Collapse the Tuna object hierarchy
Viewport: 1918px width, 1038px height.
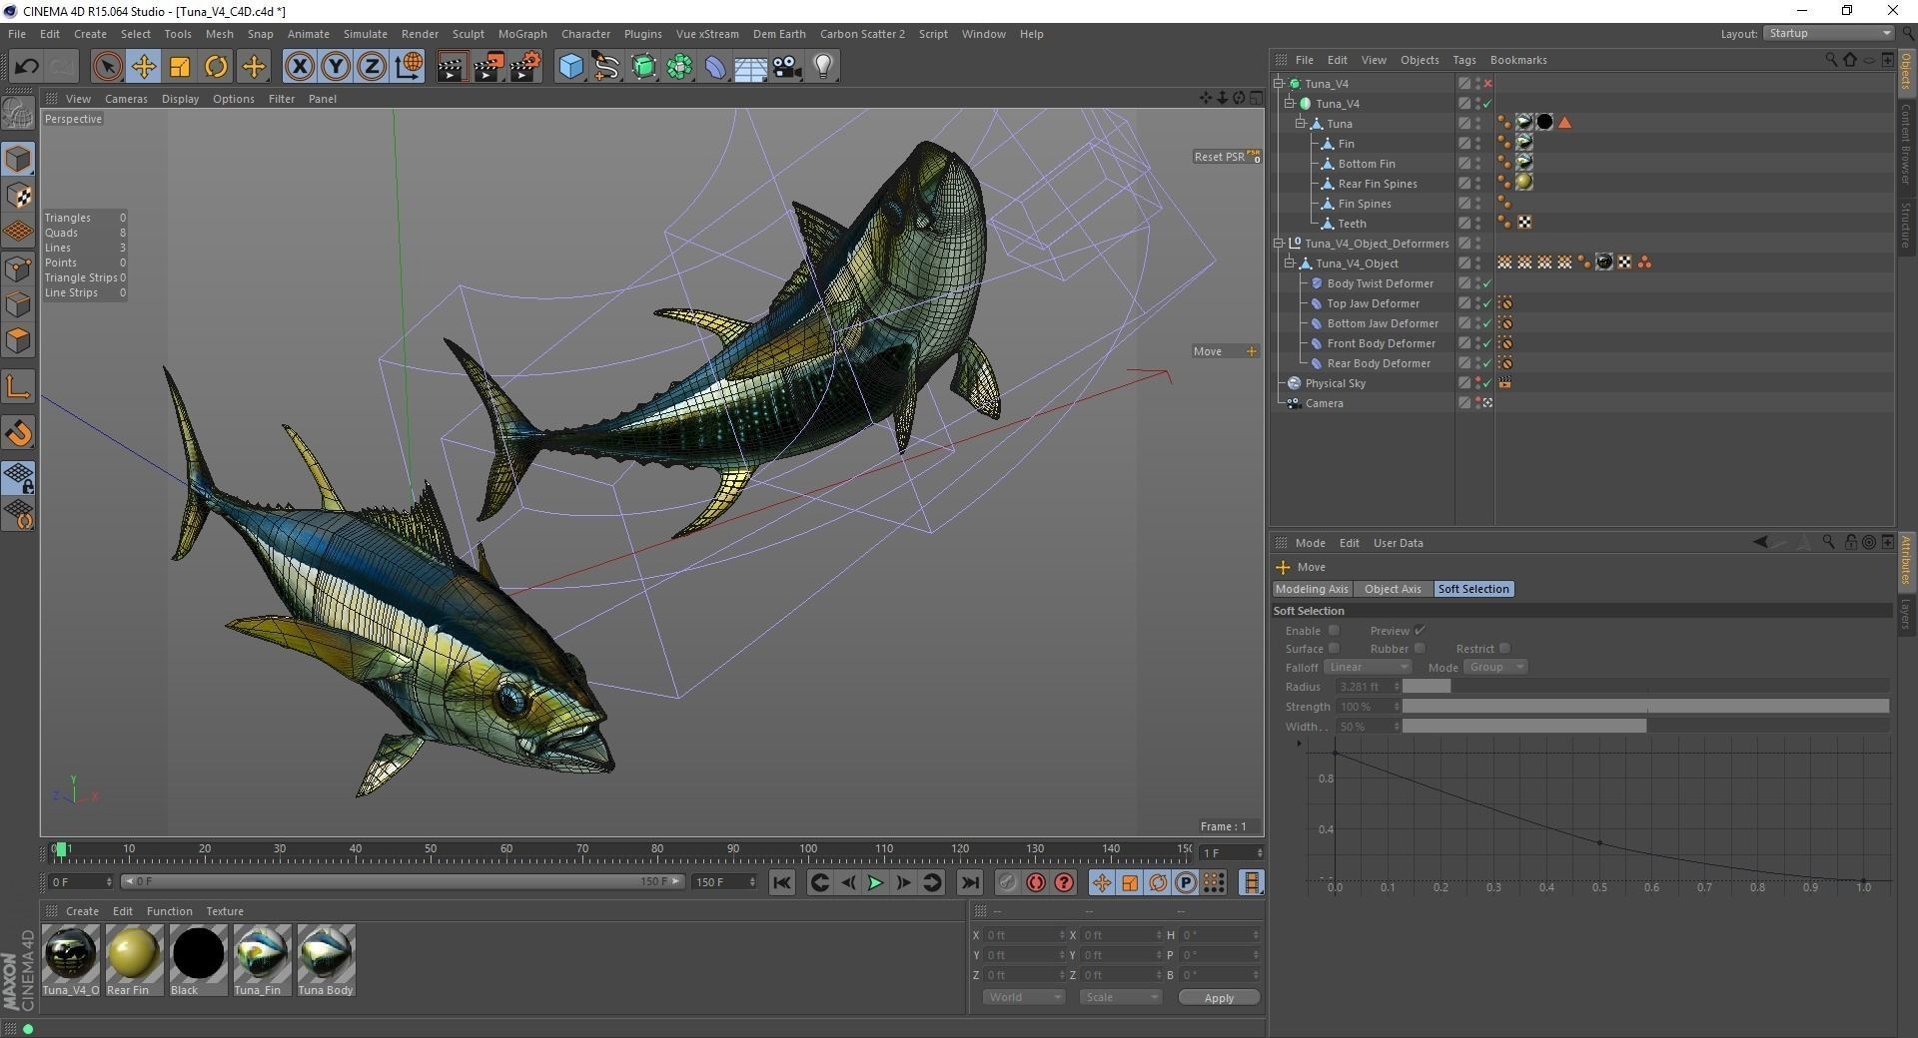pyautogui.click(x=1301, y=124)
